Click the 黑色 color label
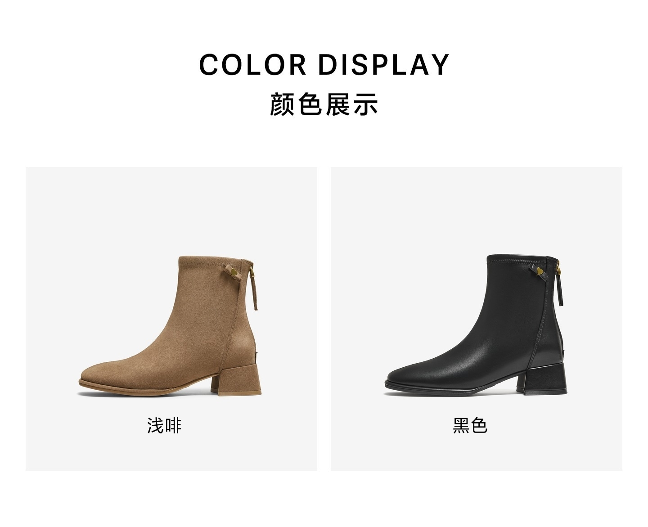This screenshot has width=648, height=527. click(470, 425)
